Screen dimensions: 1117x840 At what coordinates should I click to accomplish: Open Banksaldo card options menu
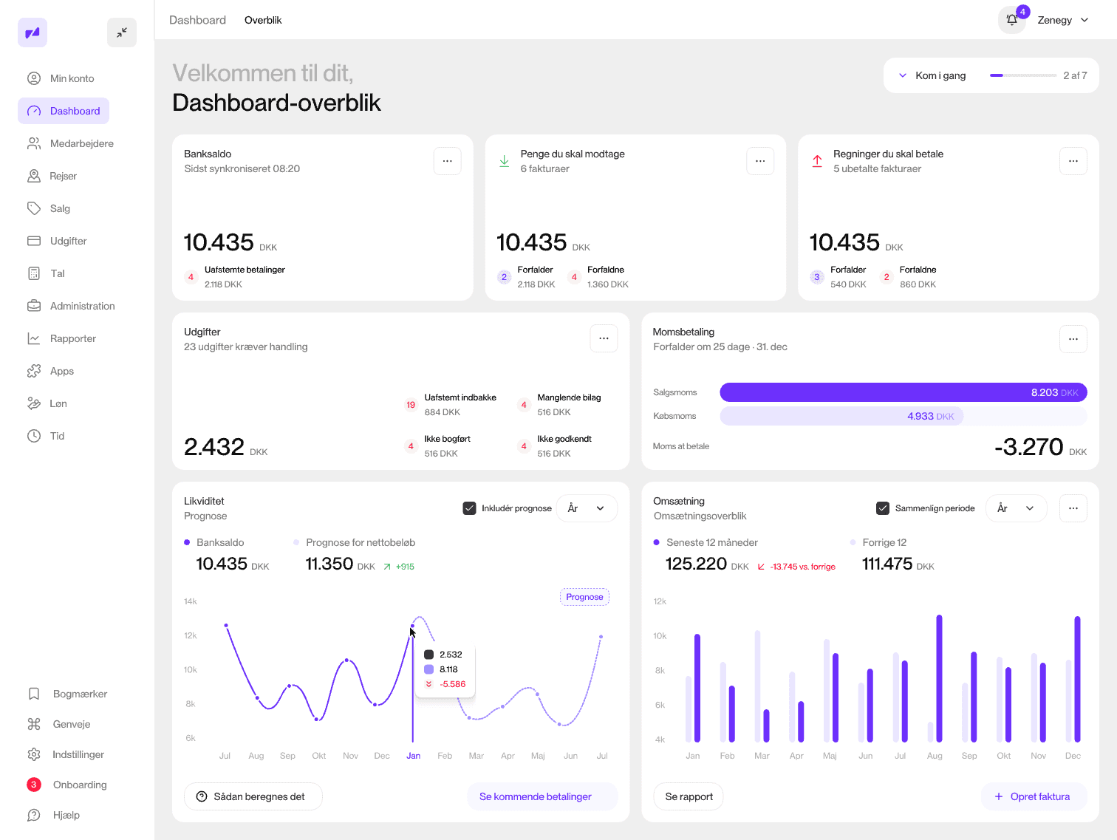coord(447,161)
